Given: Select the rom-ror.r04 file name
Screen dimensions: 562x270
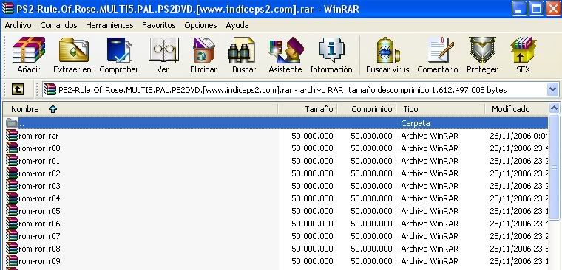Looking at the screenshot, I should click(x=39, y=198).
